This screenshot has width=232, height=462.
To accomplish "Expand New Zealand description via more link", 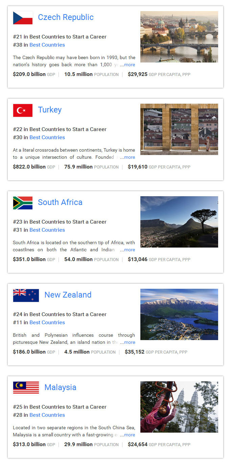I will (x=129, y=342).
